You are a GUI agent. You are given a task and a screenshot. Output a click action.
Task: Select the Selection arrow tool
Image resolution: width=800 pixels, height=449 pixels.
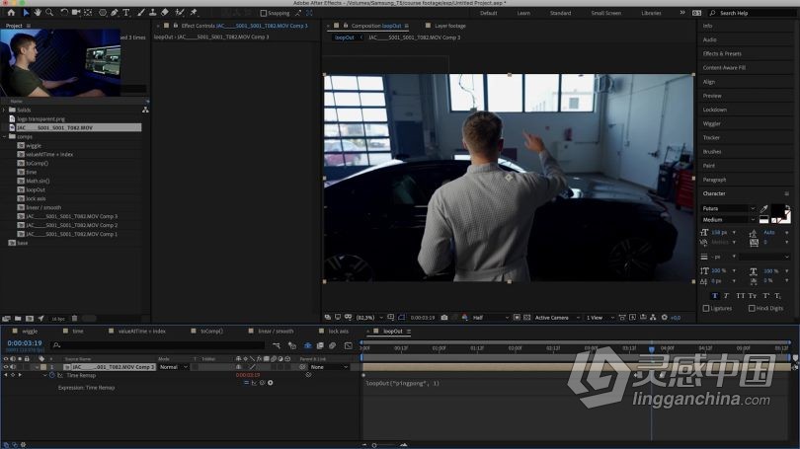[26, 12]
